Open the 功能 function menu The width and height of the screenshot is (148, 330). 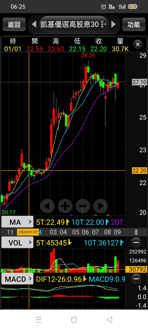pos(134,24)
